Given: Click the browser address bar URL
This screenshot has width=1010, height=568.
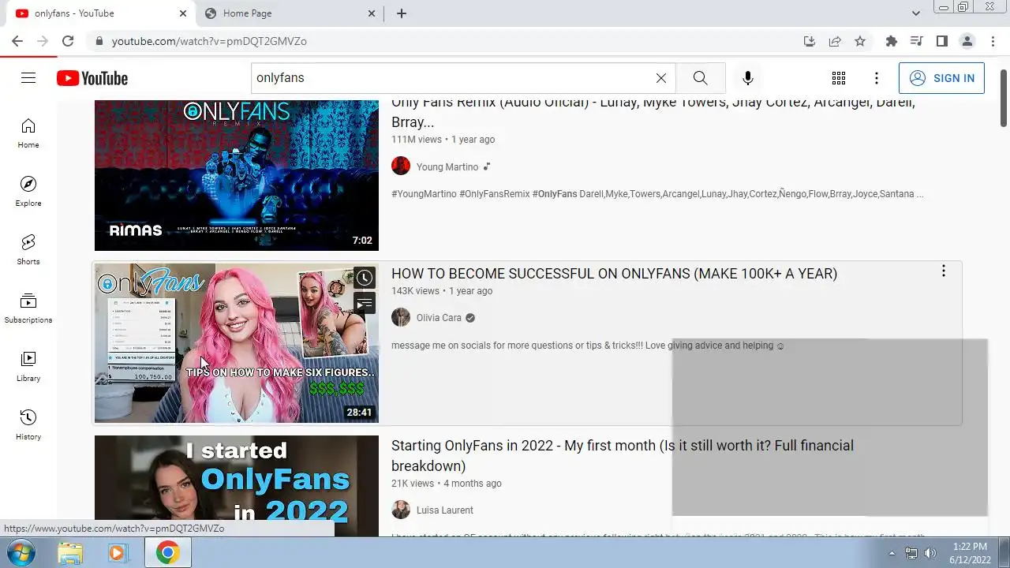Looking at the screenshot, I should 209,41.
